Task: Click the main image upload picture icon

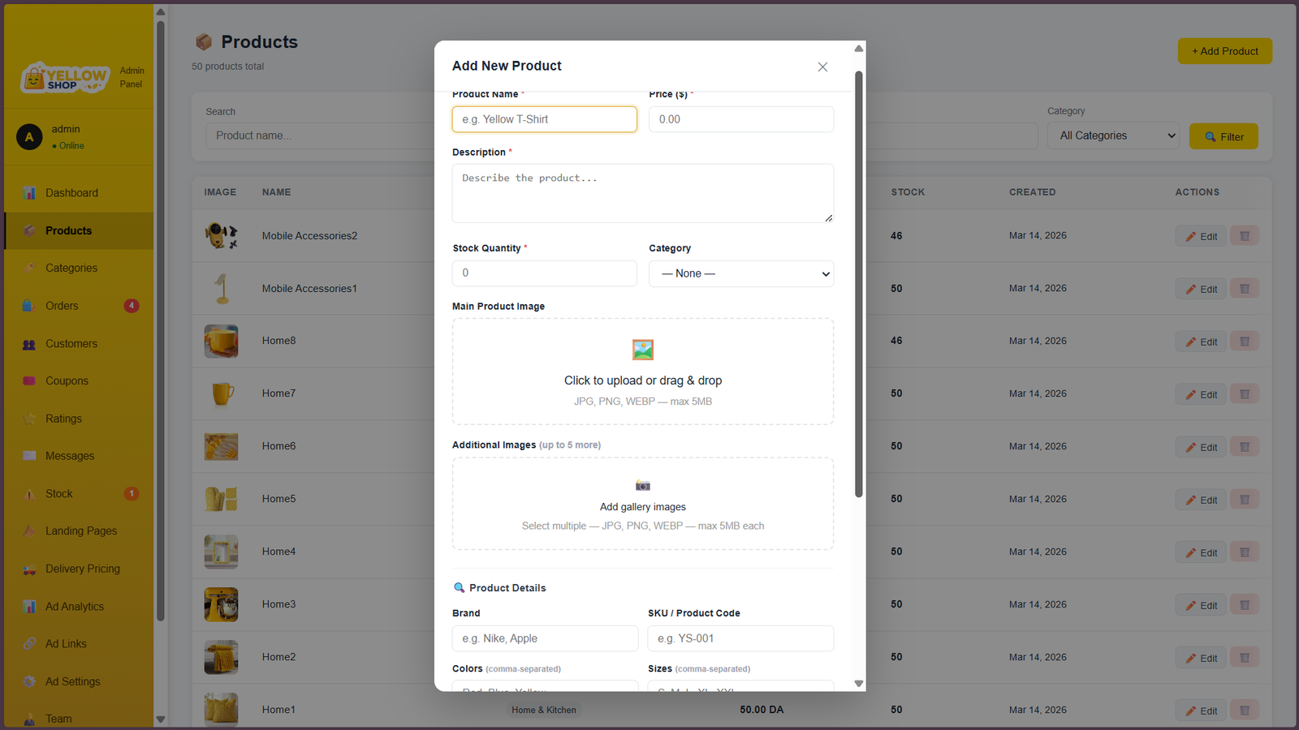Action: 642,350
